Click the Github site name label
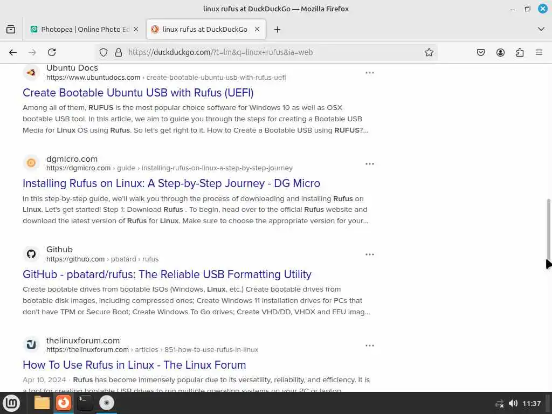 pyautogui.click(x=59, y=250)
